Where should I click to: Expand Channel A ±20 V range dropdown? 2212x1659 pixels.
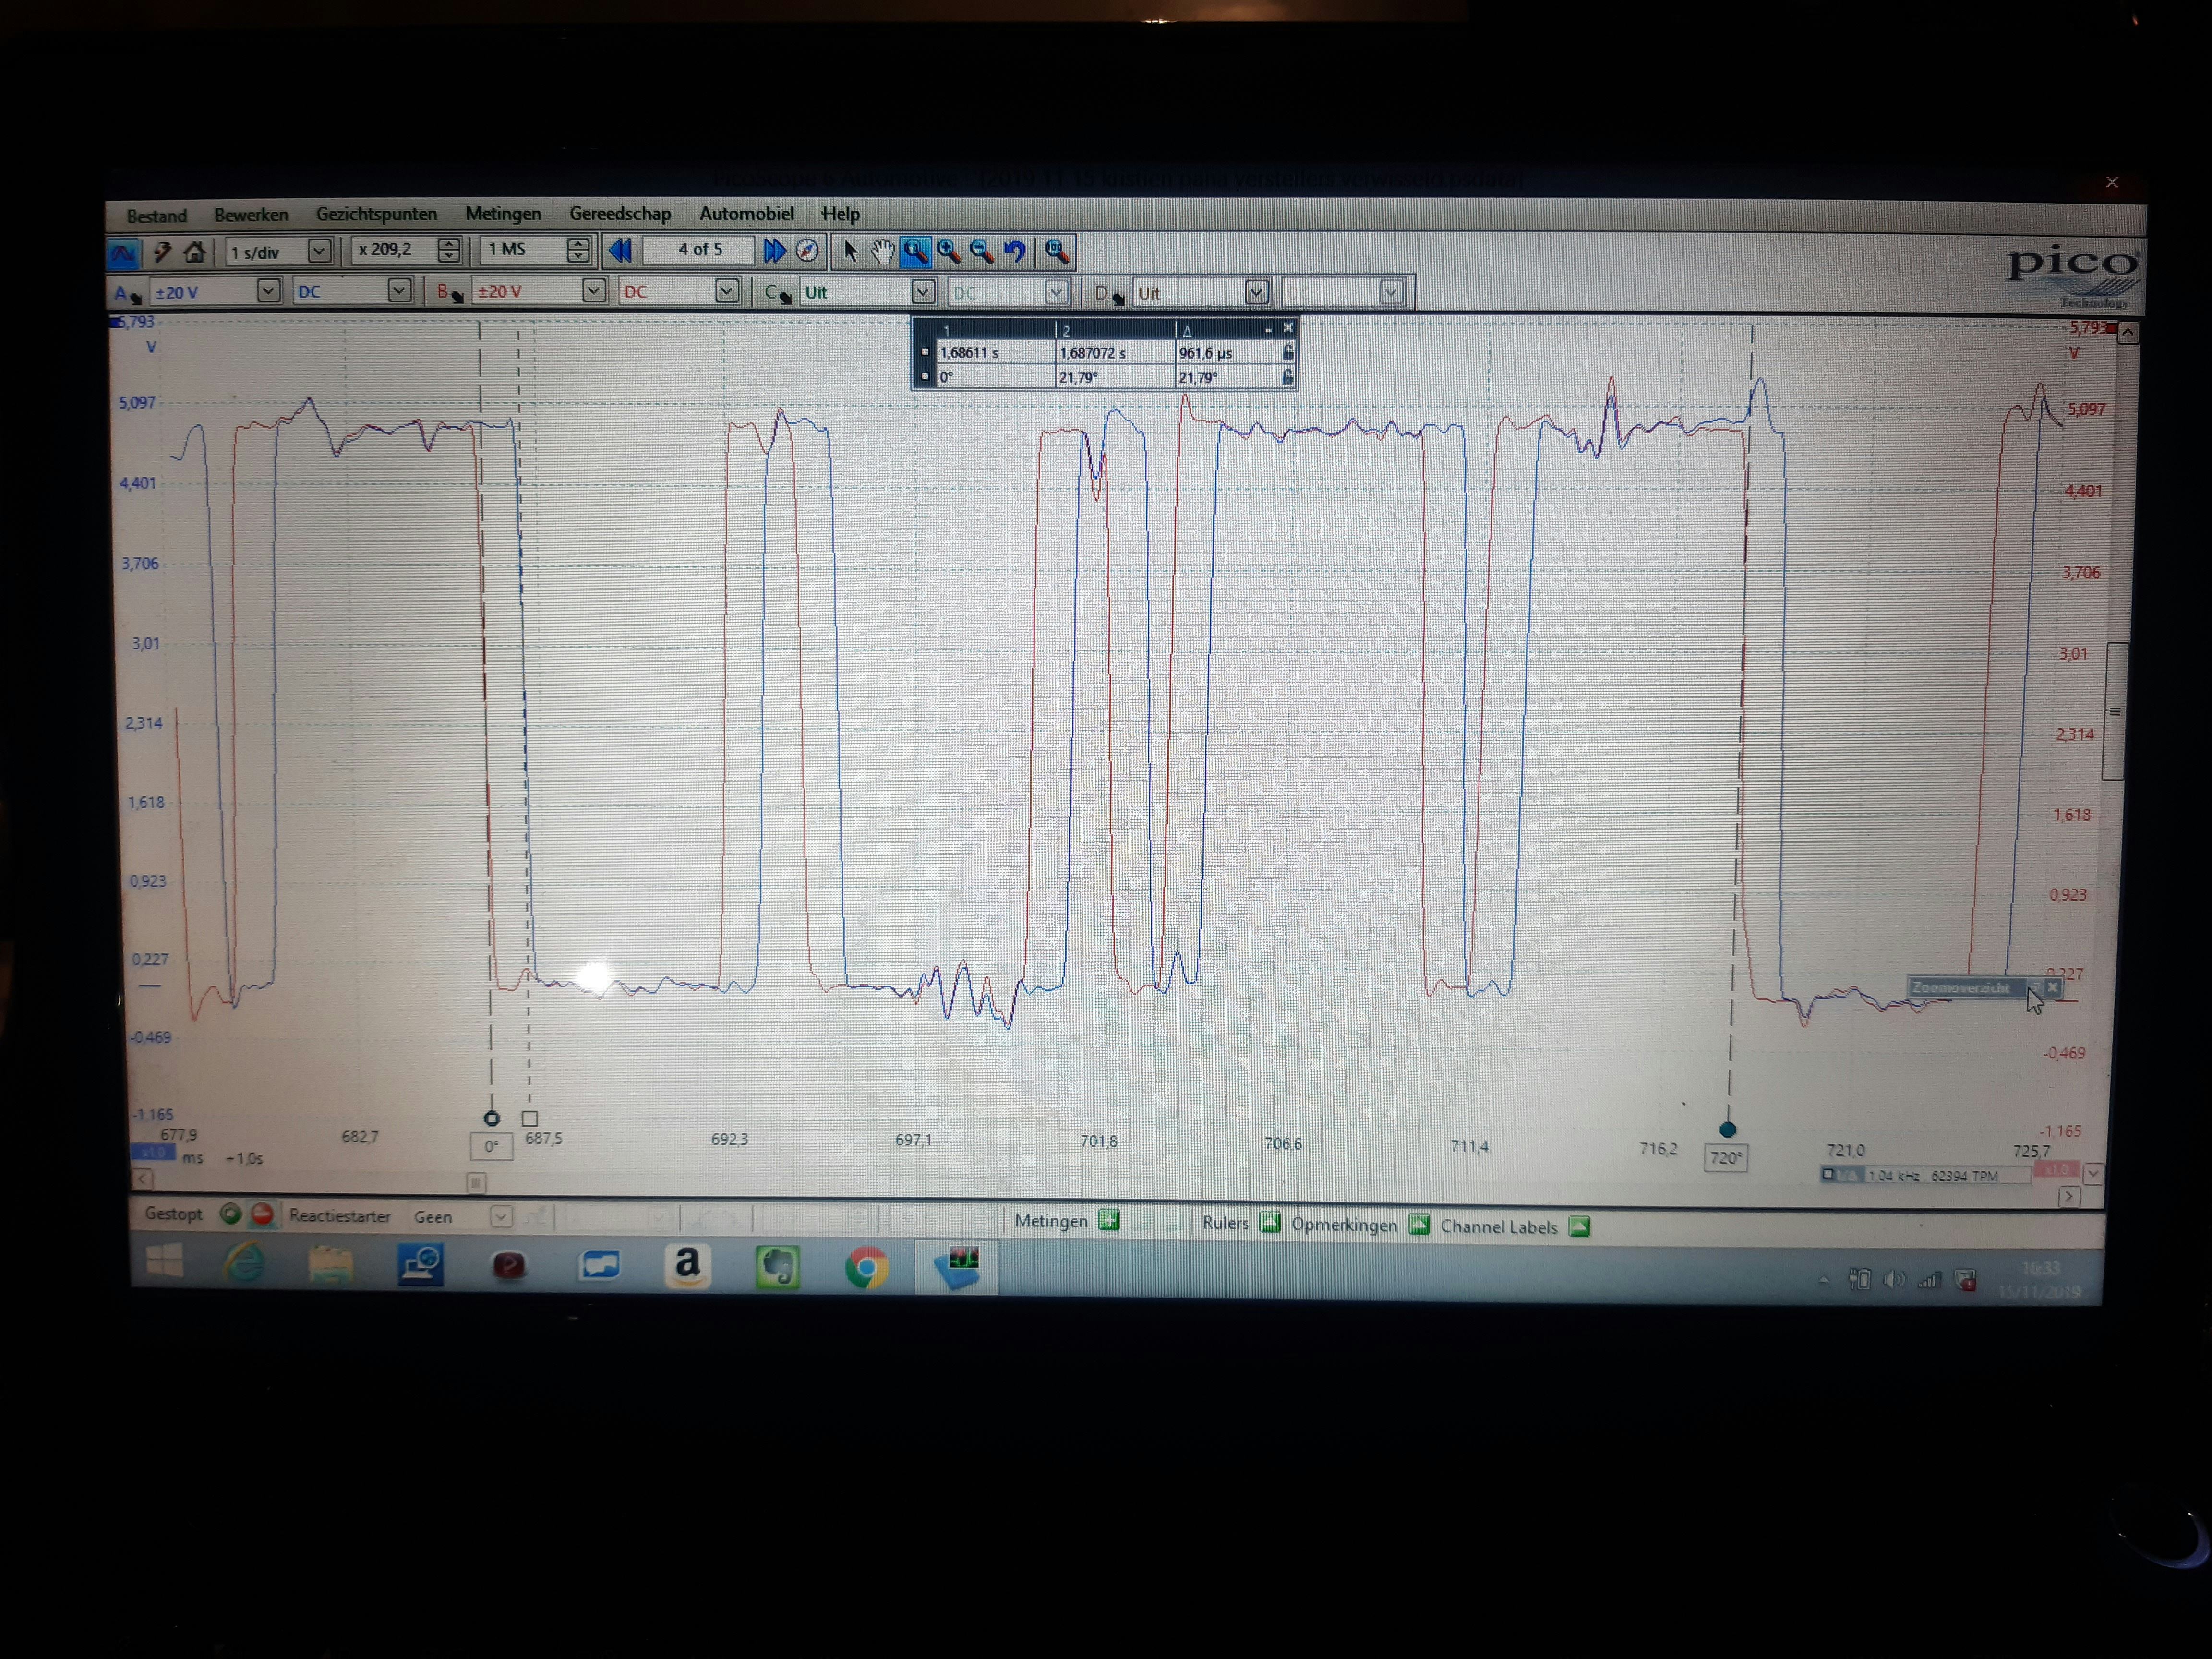(x=268, y=291)
